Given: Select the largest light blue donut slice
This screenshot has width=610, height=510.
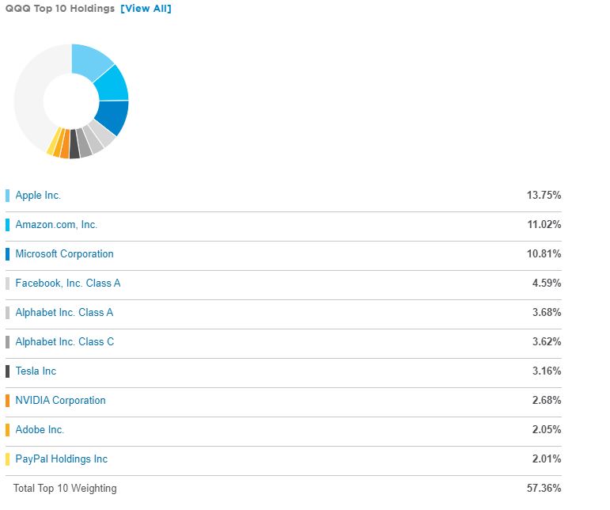Looking at the screenshot, I should point(89,61).
